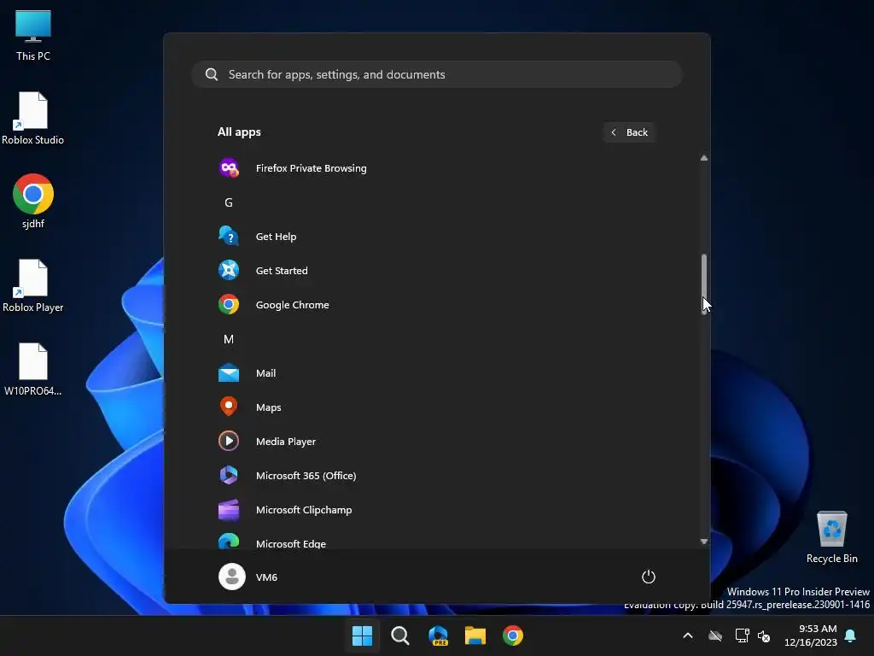Select Roblox Studio desktop shortcut

click(33, 118)
